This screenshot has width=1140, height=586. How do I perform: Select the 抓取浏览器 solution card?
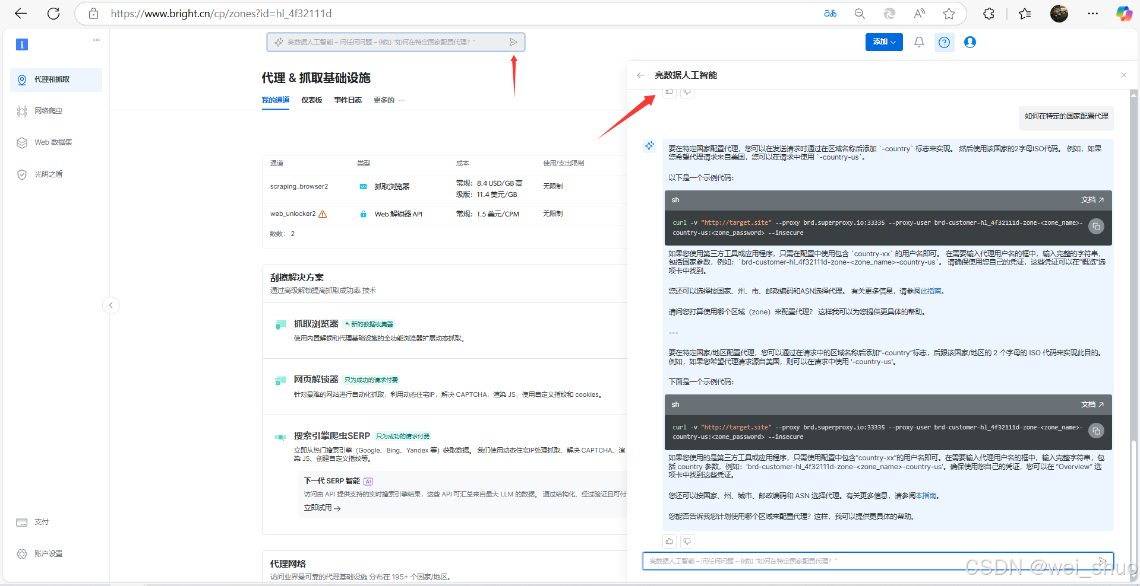point(444,331)
